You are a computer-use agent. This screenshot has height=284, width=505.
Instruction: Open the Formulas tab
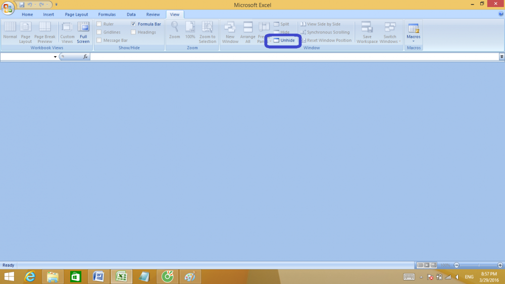pyautogui.click(x=107, y=15)
